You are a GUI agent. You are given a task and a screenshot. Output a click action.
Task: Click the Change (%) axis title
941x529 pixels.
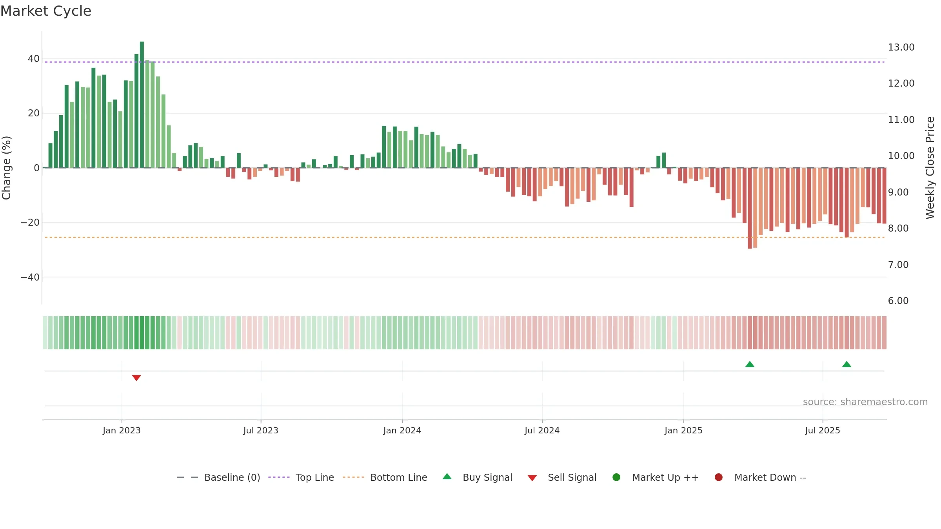click(x=6, y=168)
